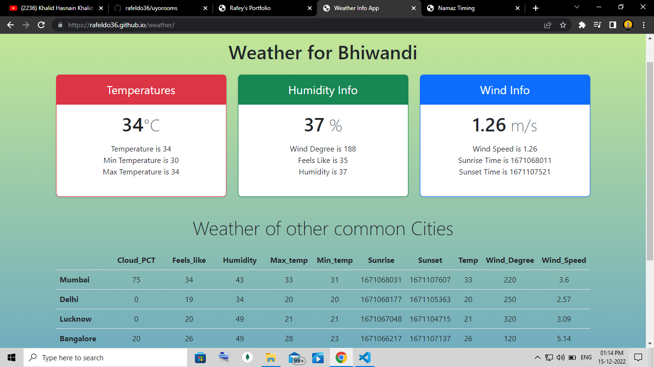Click the Chrome taskbar icon
654x367 pixels.
click(x=341, y=357)
